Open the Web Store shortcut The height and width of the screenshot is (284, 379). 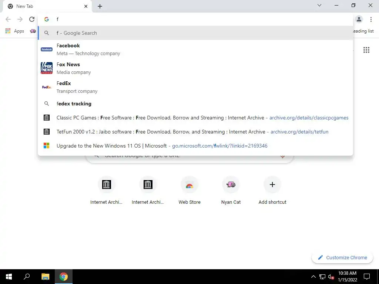[189, 190]
